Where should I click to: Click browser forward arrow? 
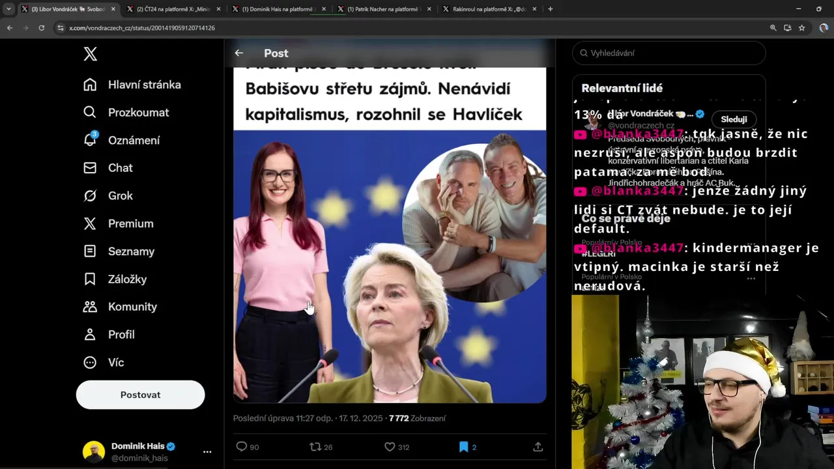(25, 28)
